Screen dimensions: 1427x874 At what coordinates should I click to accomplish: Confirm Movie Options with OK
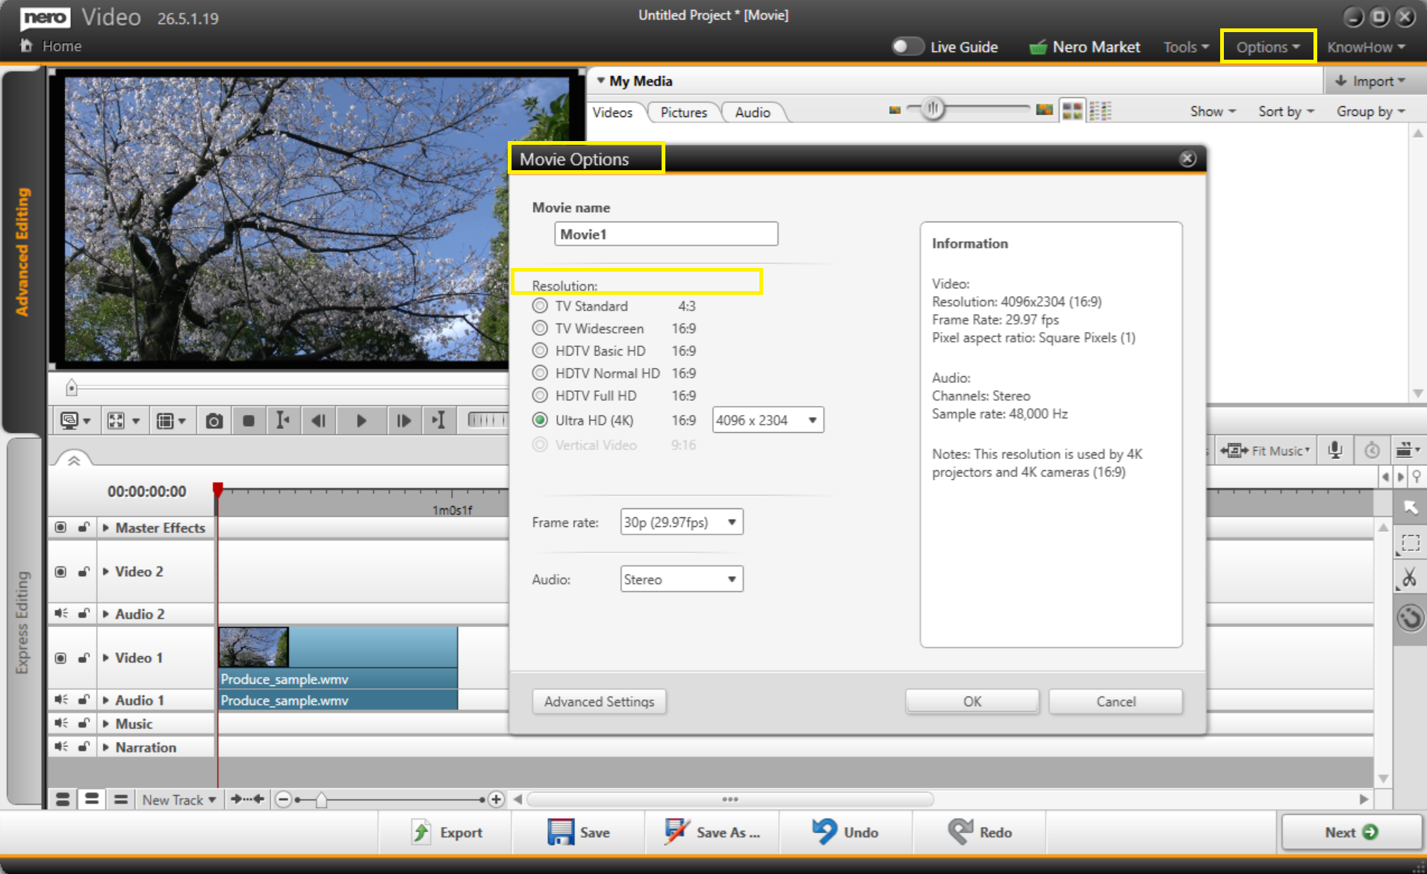(x=971, y=702)
